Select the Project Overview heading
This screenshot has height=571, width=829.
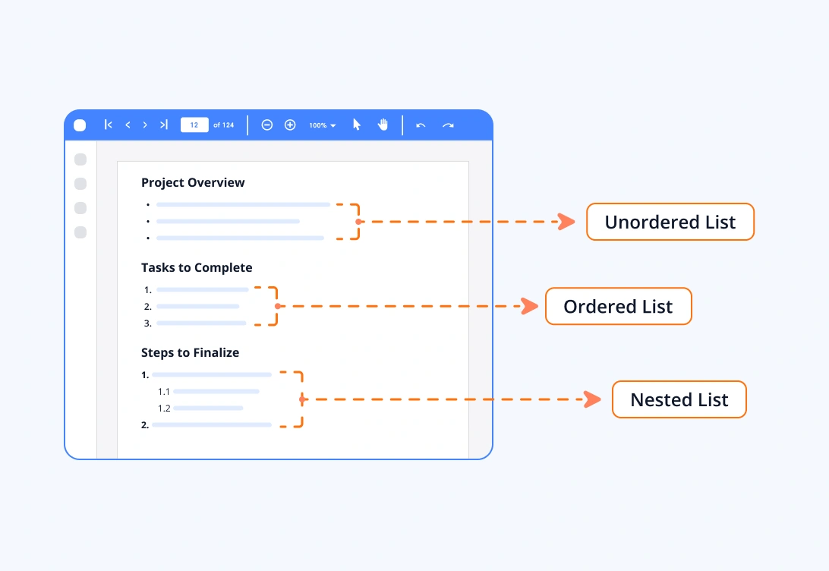click(193, 182)
